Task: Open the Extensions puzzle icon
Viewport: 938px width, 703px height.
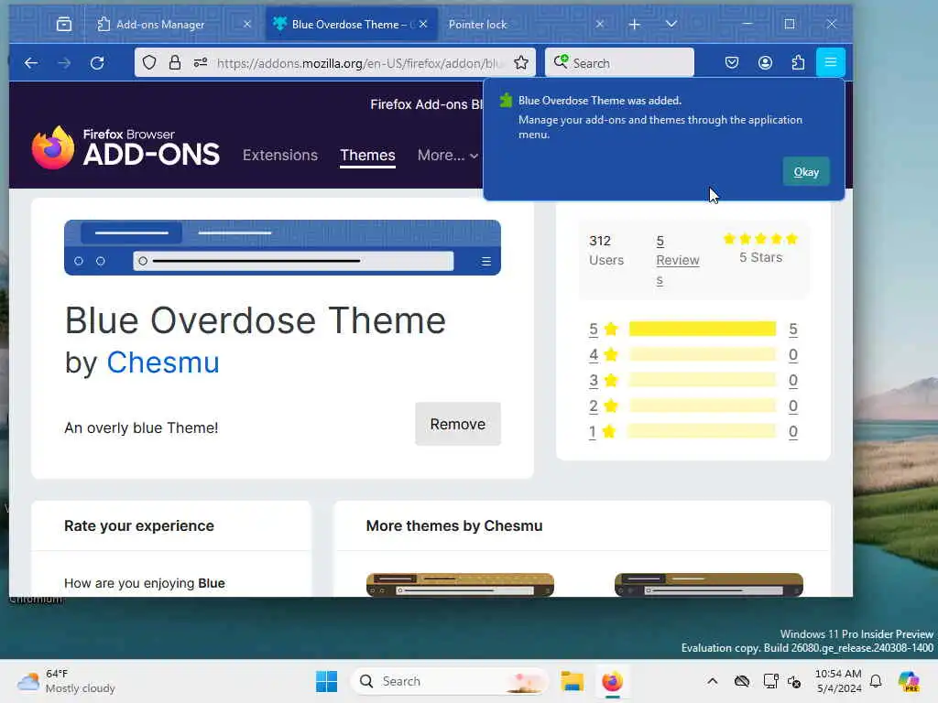Action: click(x=798, y=63)
